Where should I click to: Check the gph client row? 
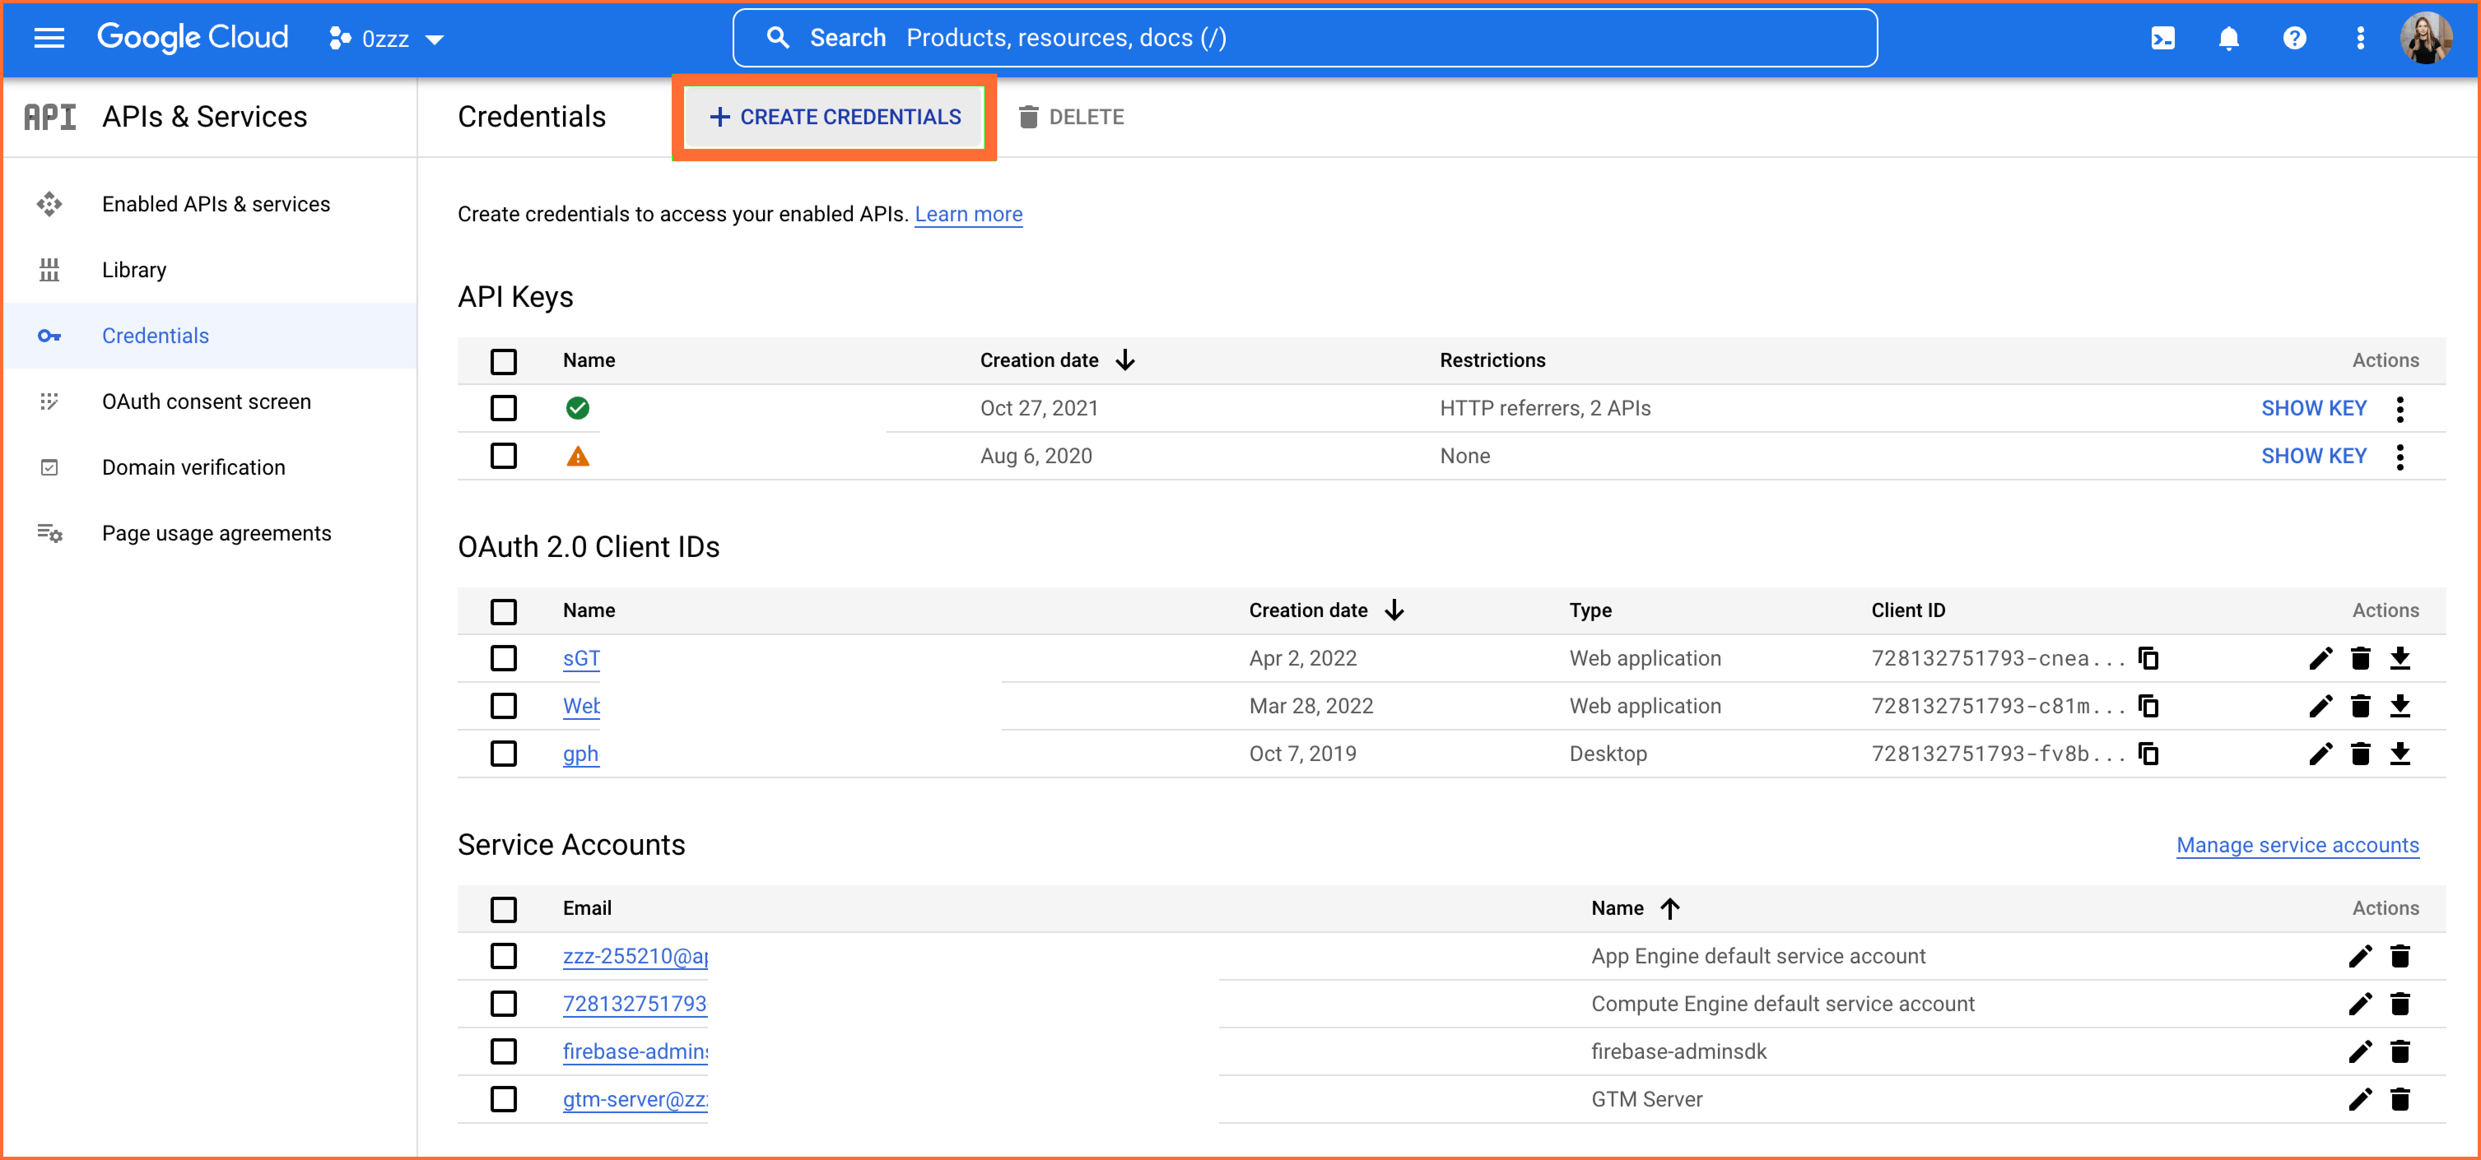point(503,754)
